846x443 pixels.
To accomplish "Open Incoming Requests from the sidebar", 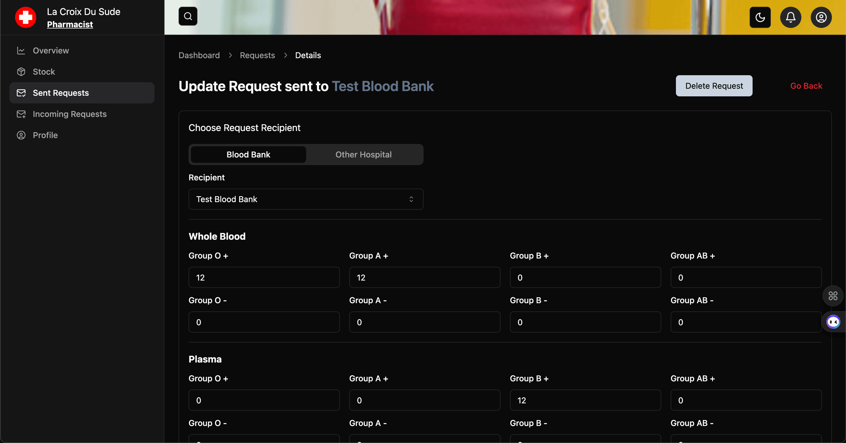I will coord(70,114).
